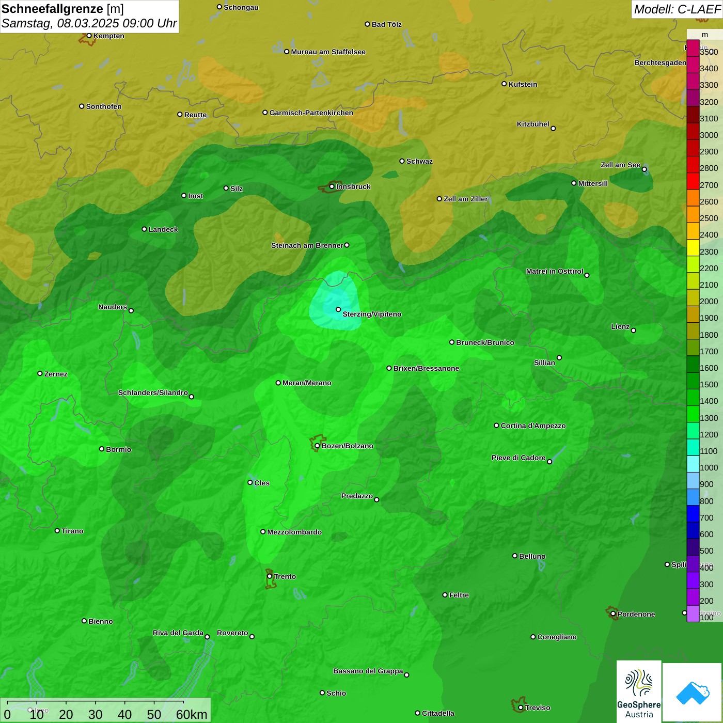Click the legend unit label 'm'

(705, 35)
